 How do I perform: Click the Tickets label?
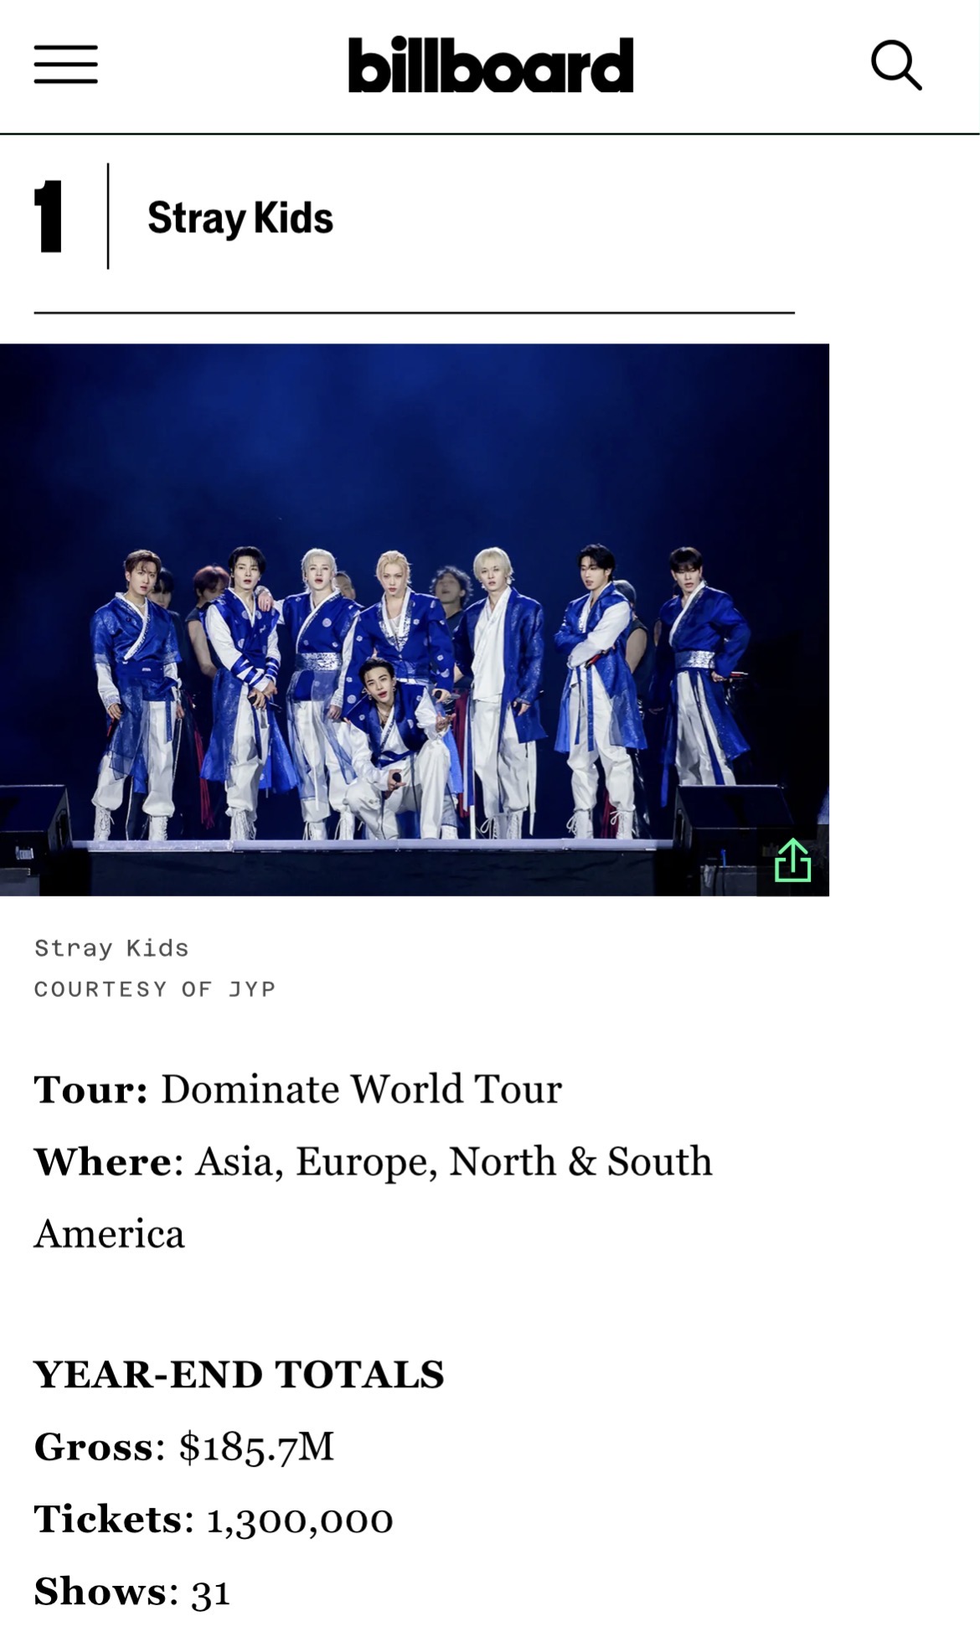coord(108,1519)
